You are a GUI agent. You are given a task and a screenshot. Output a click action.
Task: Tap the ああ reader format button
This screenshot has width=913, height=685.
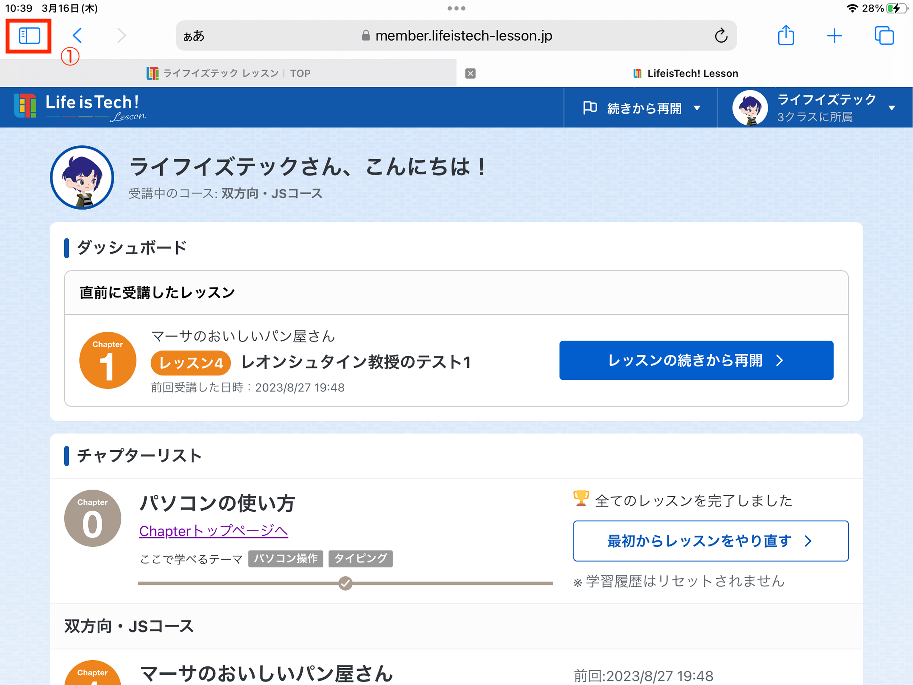194,36
